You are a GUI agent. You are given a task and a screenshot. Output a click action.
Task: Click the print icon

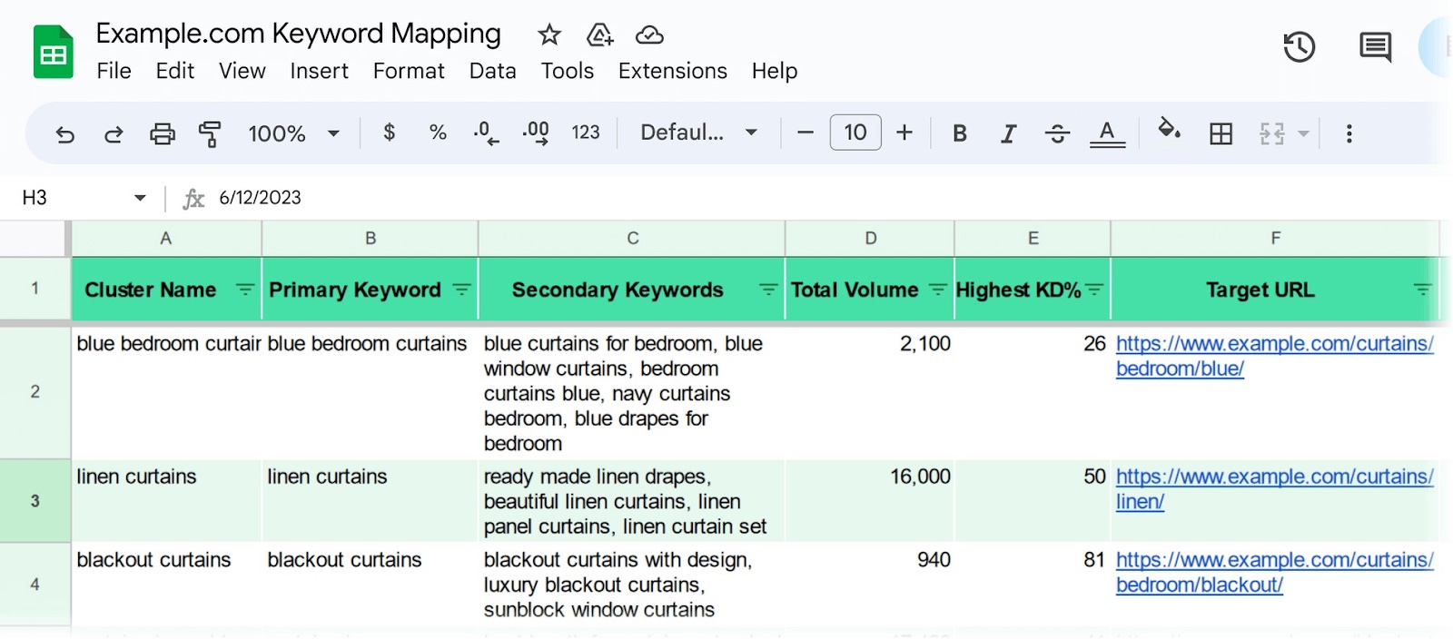point(162,134)
